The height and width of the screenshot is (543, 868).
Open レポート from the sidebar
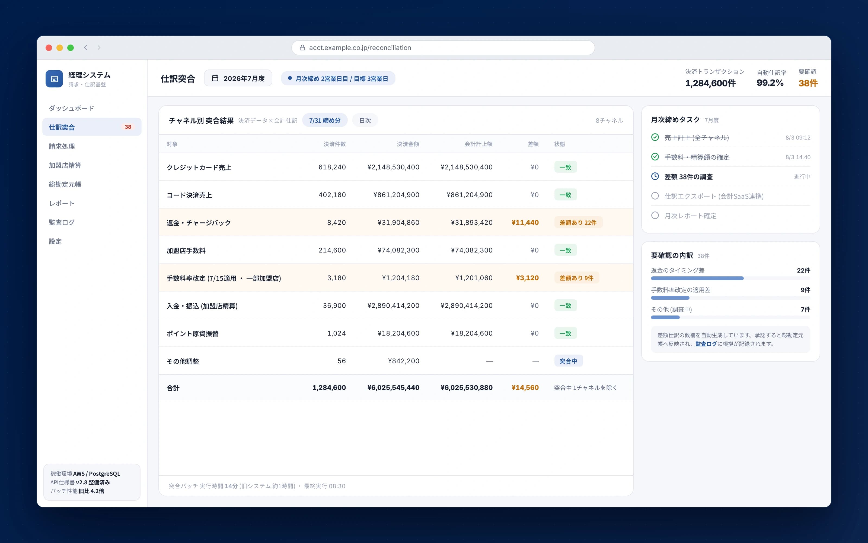[92, 203]
